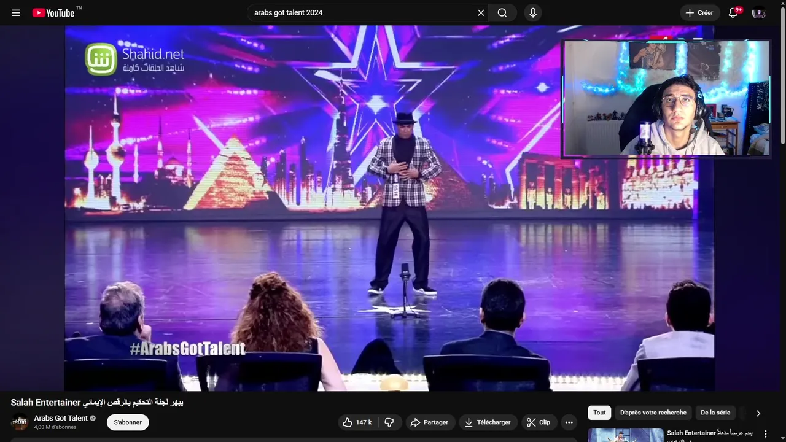
Task: Click the 4,03 M d'abonnés subscriber count
Action: point(55,427)
